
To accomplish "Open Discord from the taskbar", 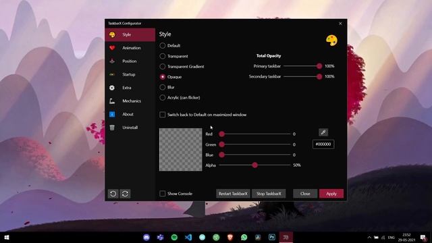I will (x=146, y=237).
